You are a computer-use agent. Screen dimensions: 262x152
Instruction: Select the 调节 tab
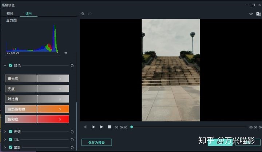(x=29, y=14)
